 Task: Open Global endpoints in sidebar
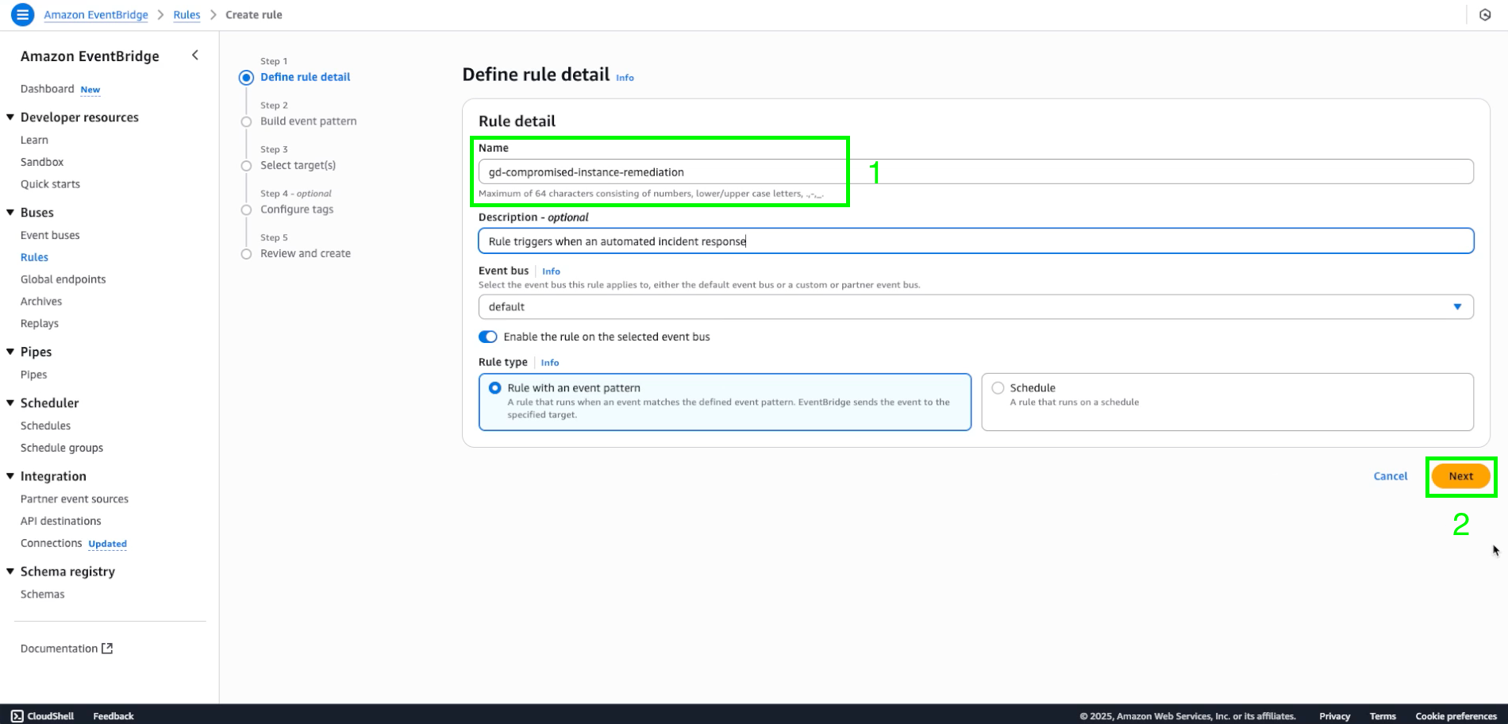click(63, 279)
